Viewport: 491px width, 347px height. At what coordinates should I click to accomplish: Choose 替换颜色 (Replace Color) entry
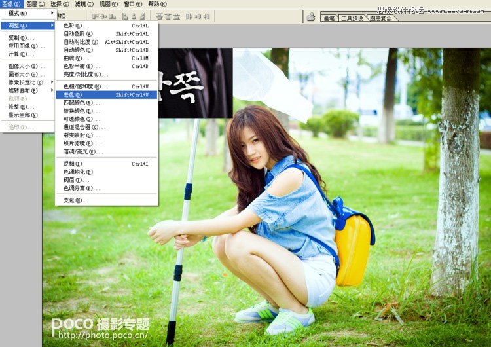[x=107, y=111]
